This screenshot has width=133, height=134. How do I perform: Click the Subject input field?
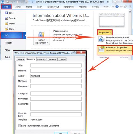(x=56, y=71)
